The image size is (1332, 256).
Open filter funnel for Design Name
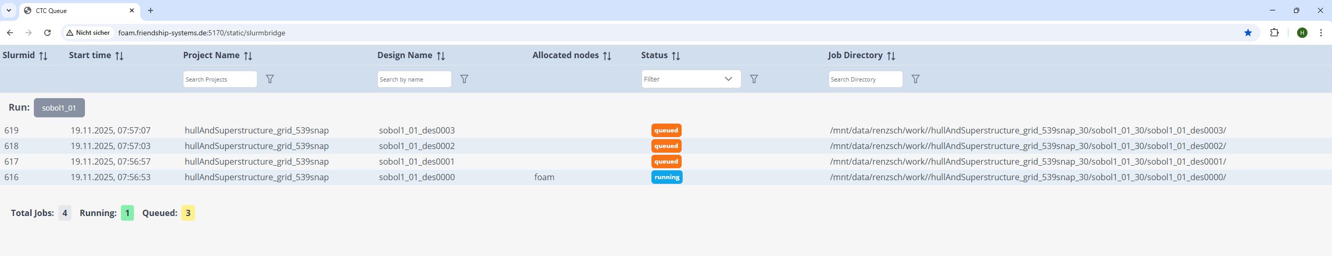click(x=464, y=79)
